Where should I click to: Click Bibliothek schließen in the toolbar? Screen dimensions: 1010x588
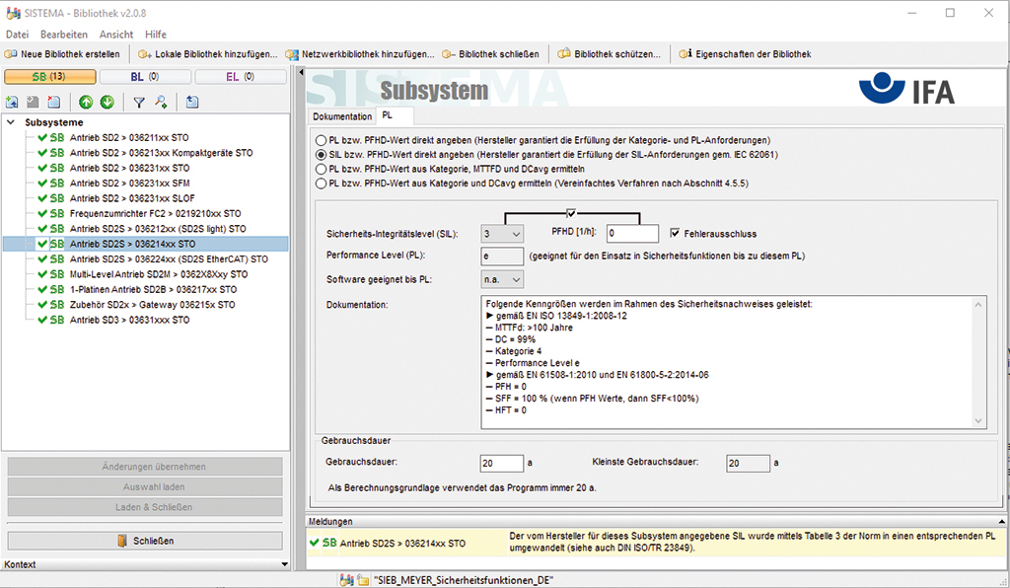point(491,54)
